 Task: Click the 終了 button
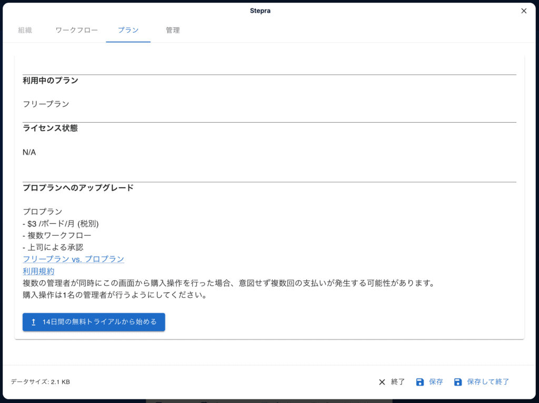click(x=392, y=382)
